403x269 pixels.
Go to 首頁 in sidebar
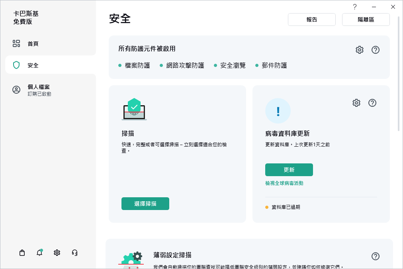click(x=33, y=44)
